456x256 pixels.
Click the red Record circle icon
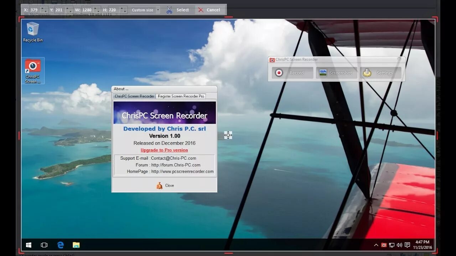click(x=279, y=73)
